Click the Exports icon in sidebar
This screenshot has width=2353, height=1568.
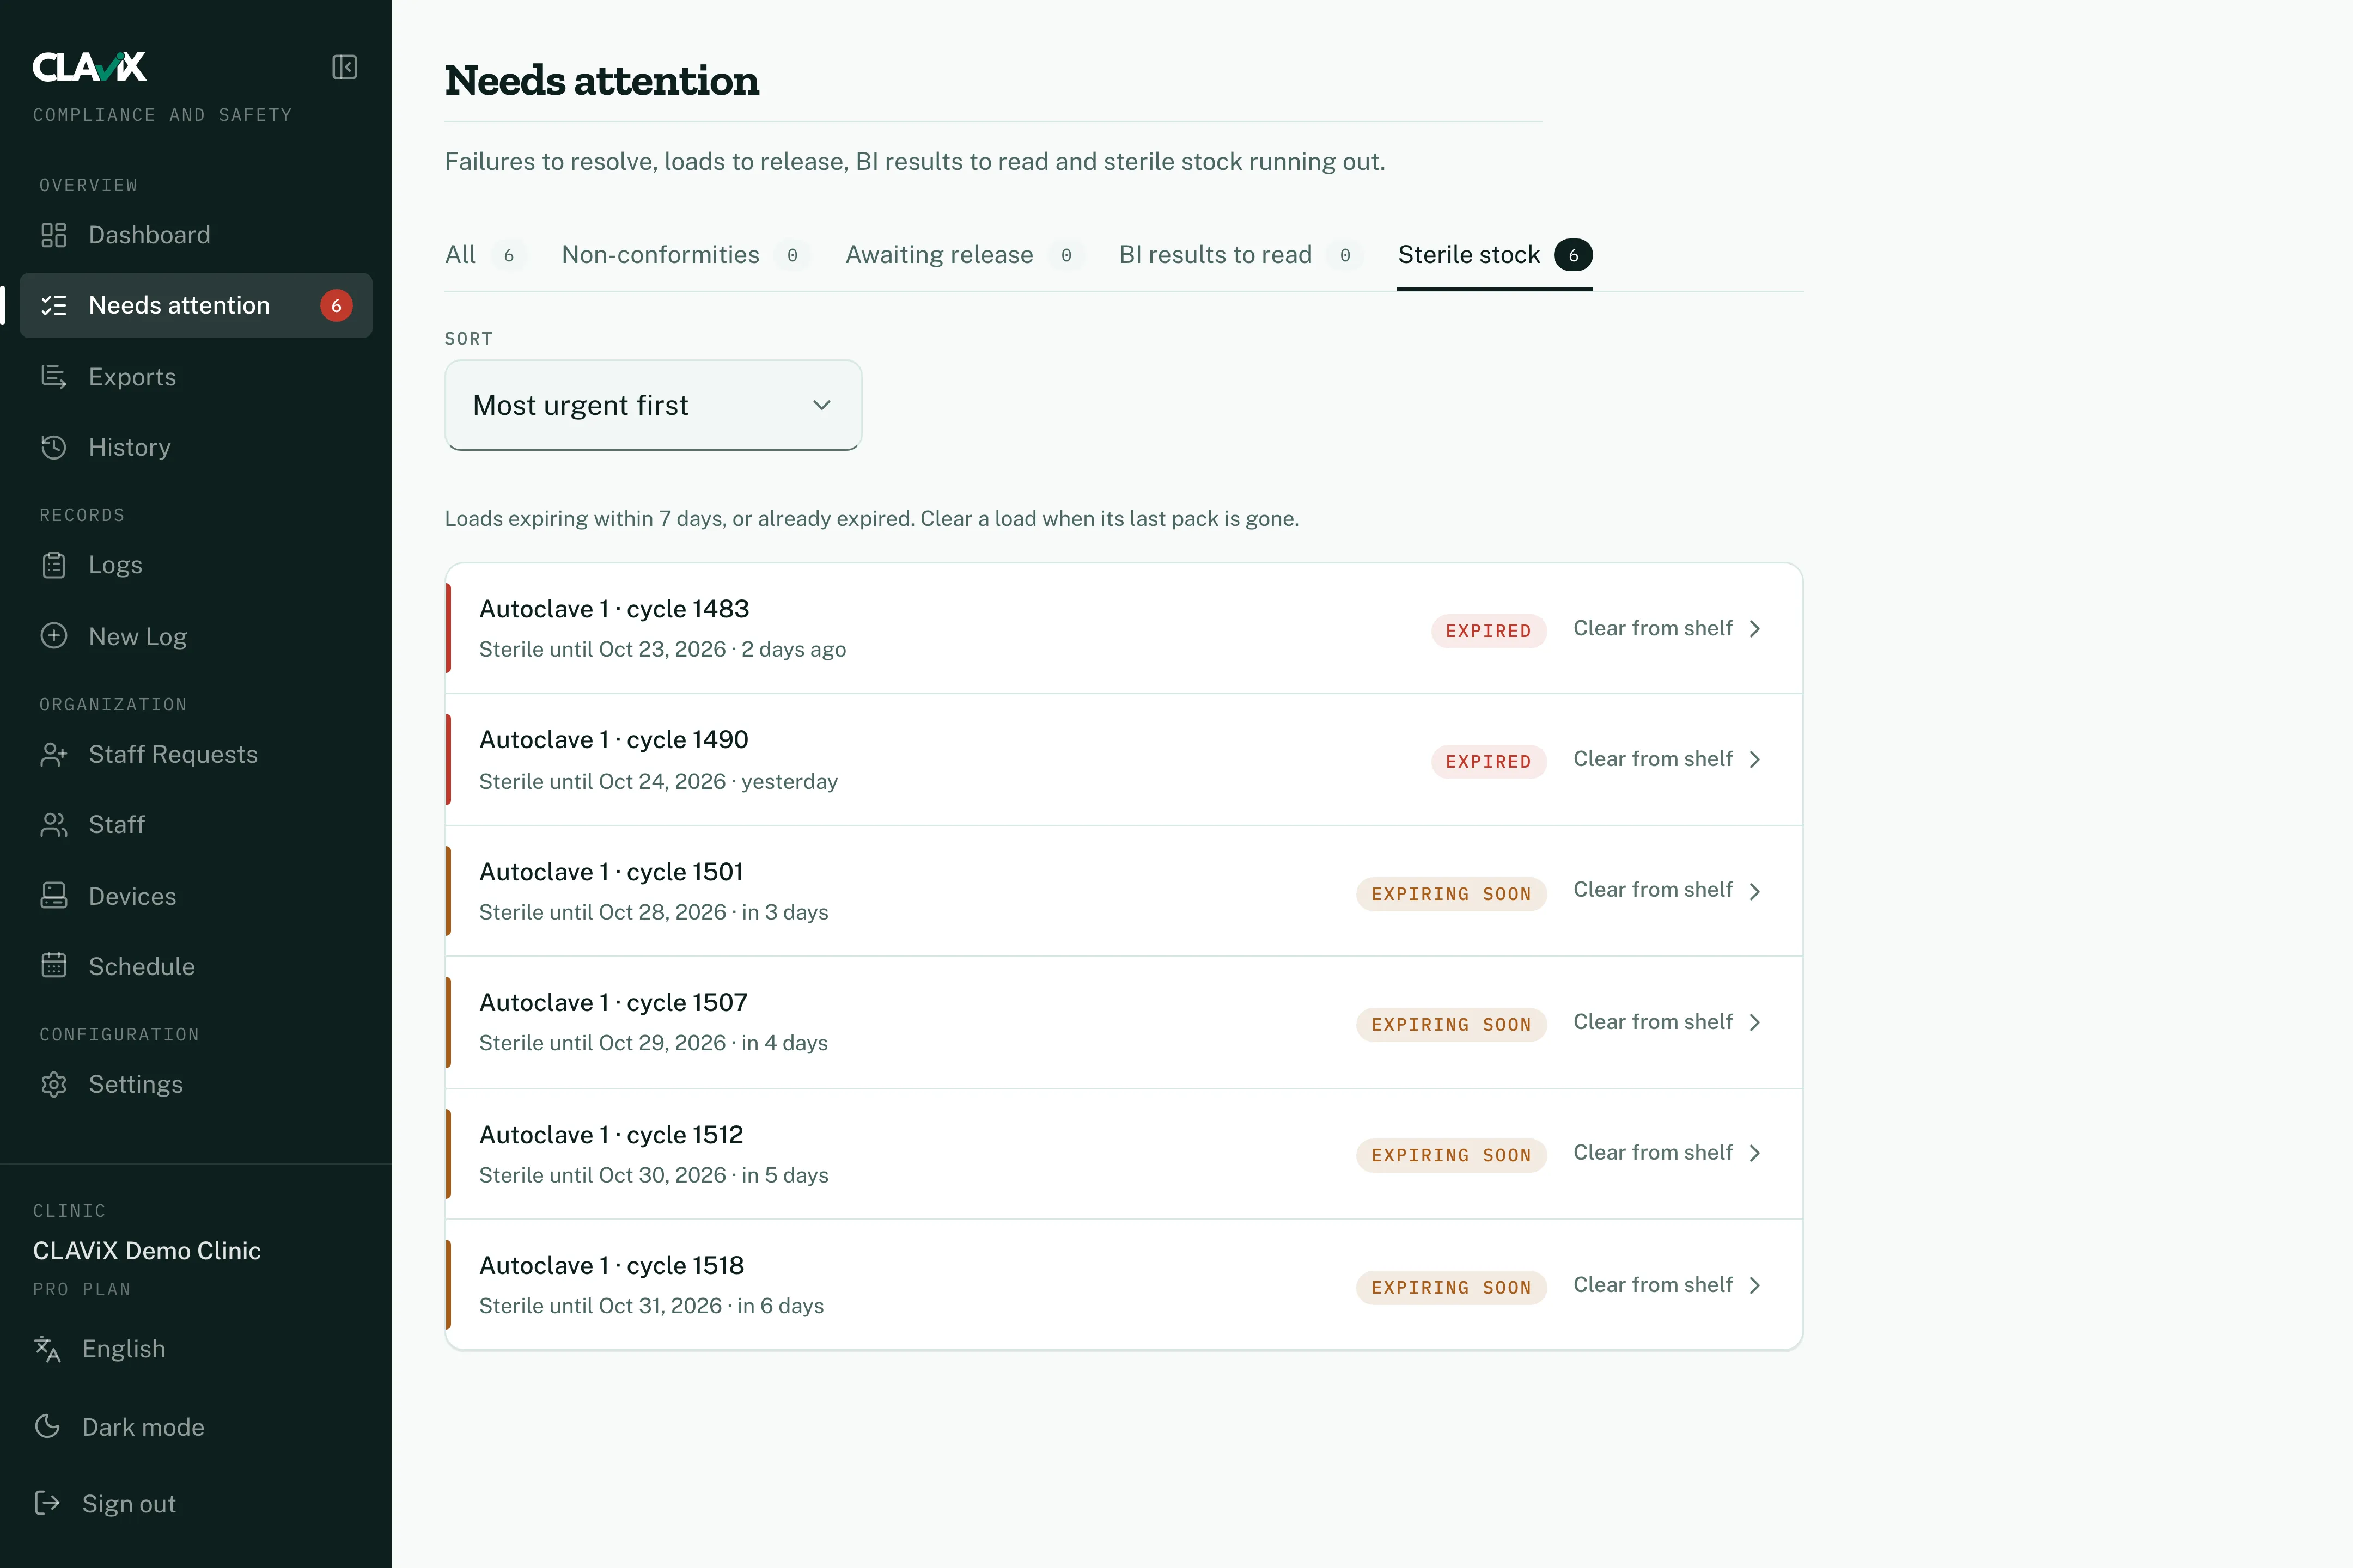54,377
